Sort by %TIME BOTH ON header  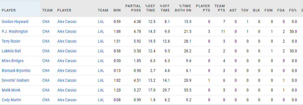coord(183,8)
